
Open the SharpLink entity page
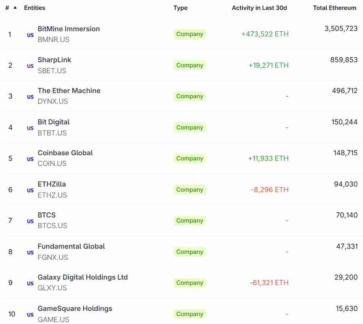coord(54,60)
